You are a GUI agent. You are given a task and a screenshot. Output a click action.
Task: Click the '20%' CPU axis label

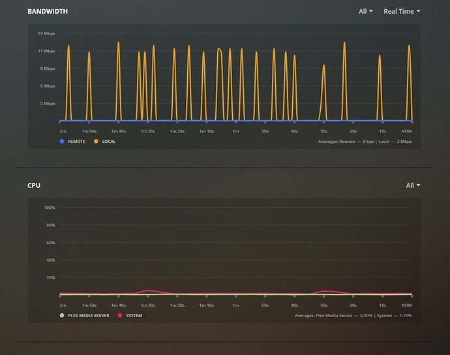[x=51, y=278]
